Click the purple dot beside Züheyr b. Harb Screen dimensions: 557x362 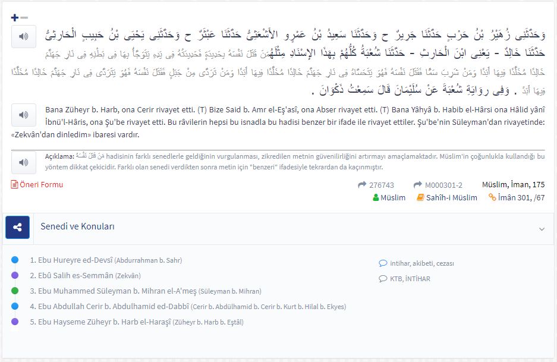(15, 322)
